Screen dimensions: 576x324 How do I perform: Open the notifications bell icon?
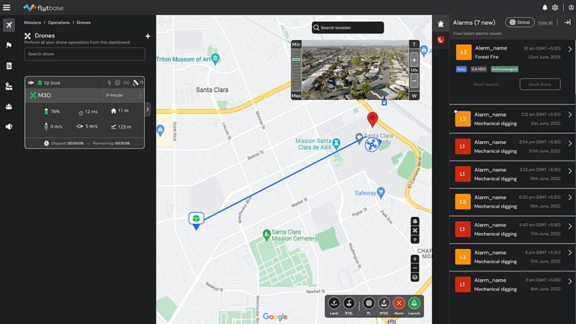click(x=545, y=7)
